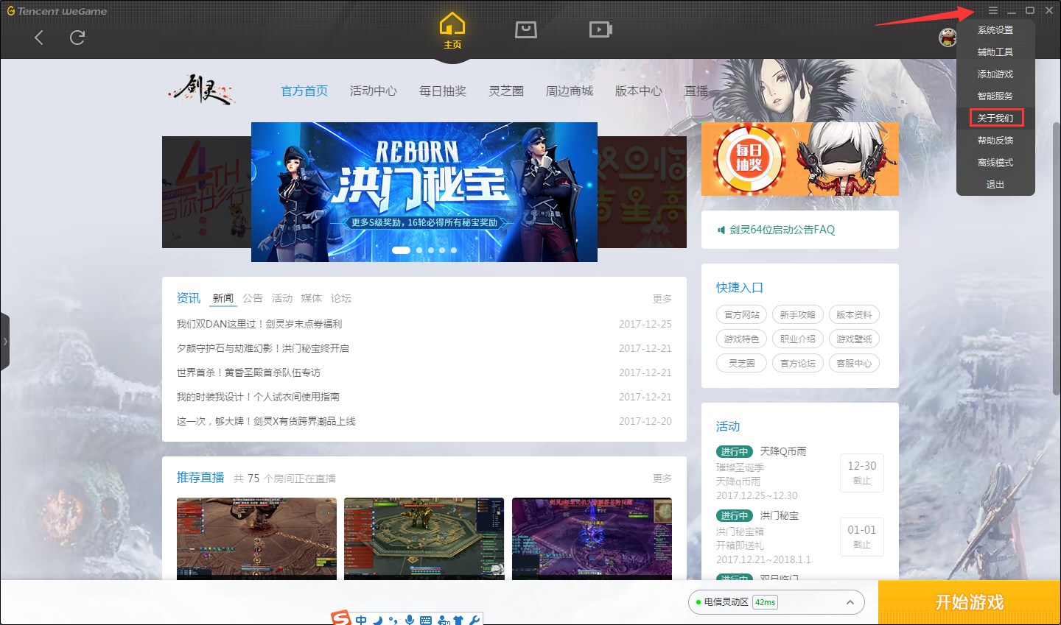Select 系统设置 from the menu
1061x625 pixels.
click(995, 30)
